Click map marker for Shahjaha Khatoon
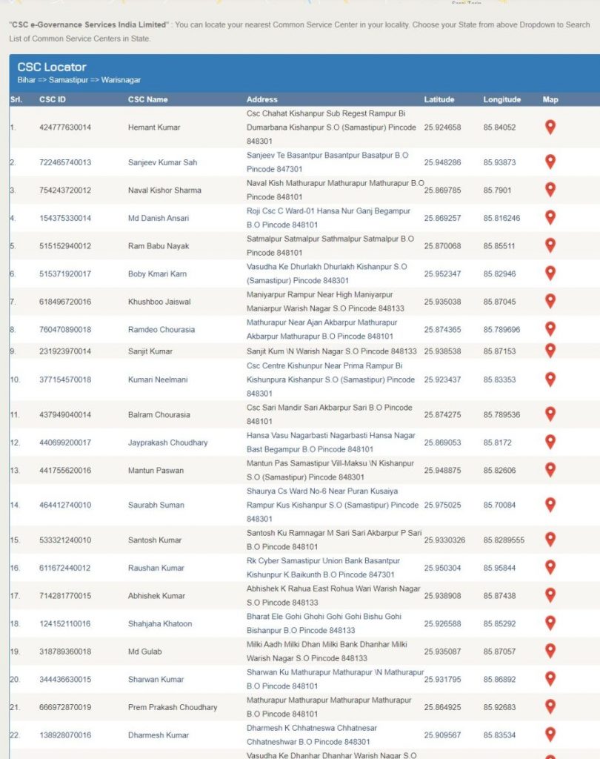 pyautogui.click(x=550, y=623)
